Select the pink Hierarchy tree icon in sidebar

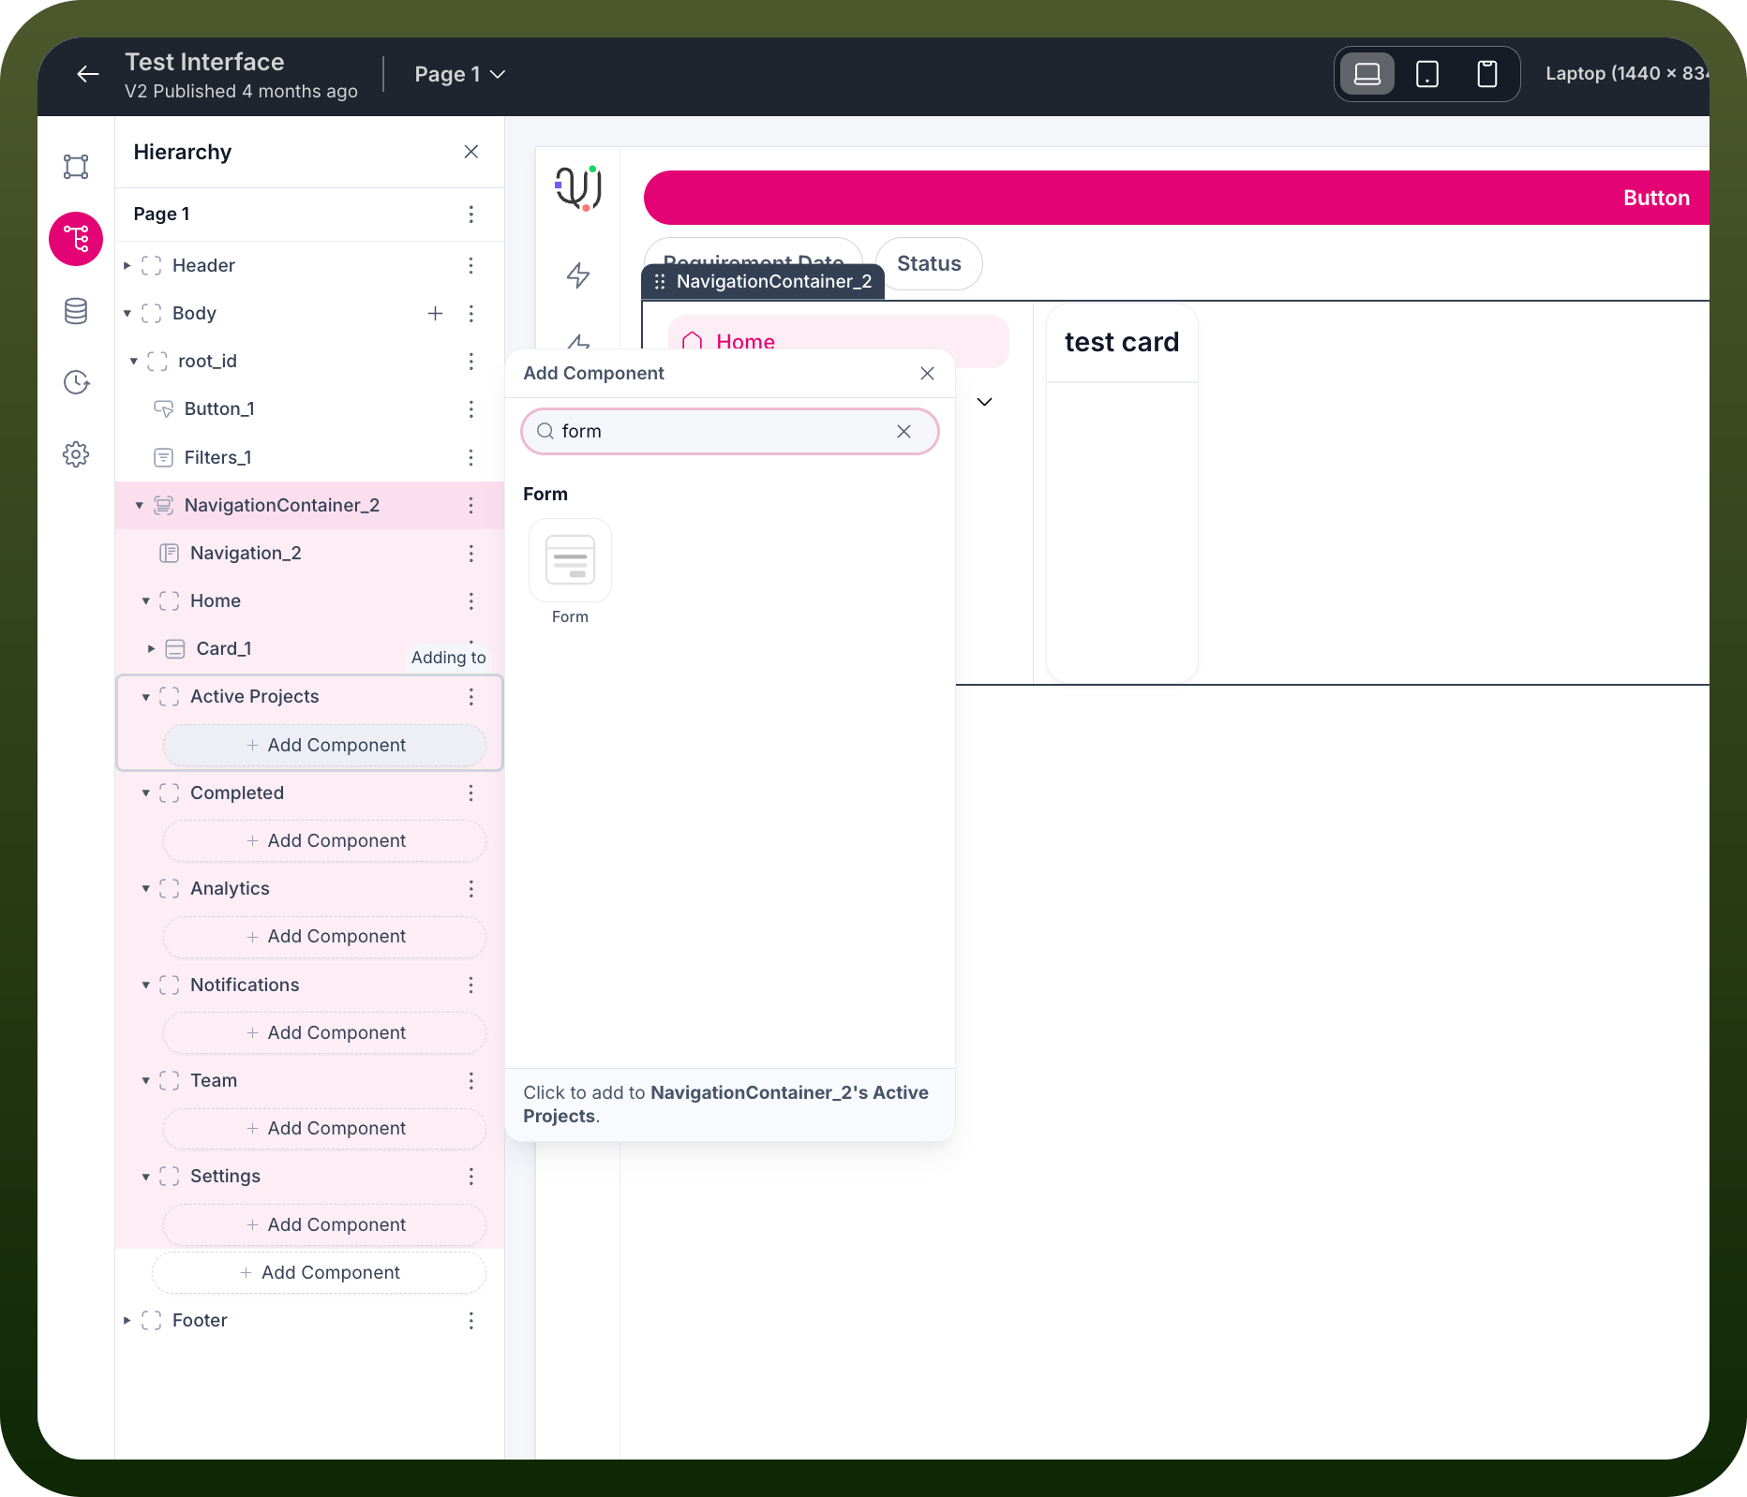click(76, 239)
